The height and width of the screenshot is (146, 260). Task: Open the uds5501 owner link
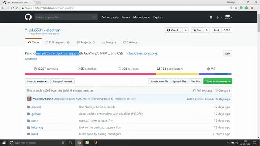click(x=36, y=30)
